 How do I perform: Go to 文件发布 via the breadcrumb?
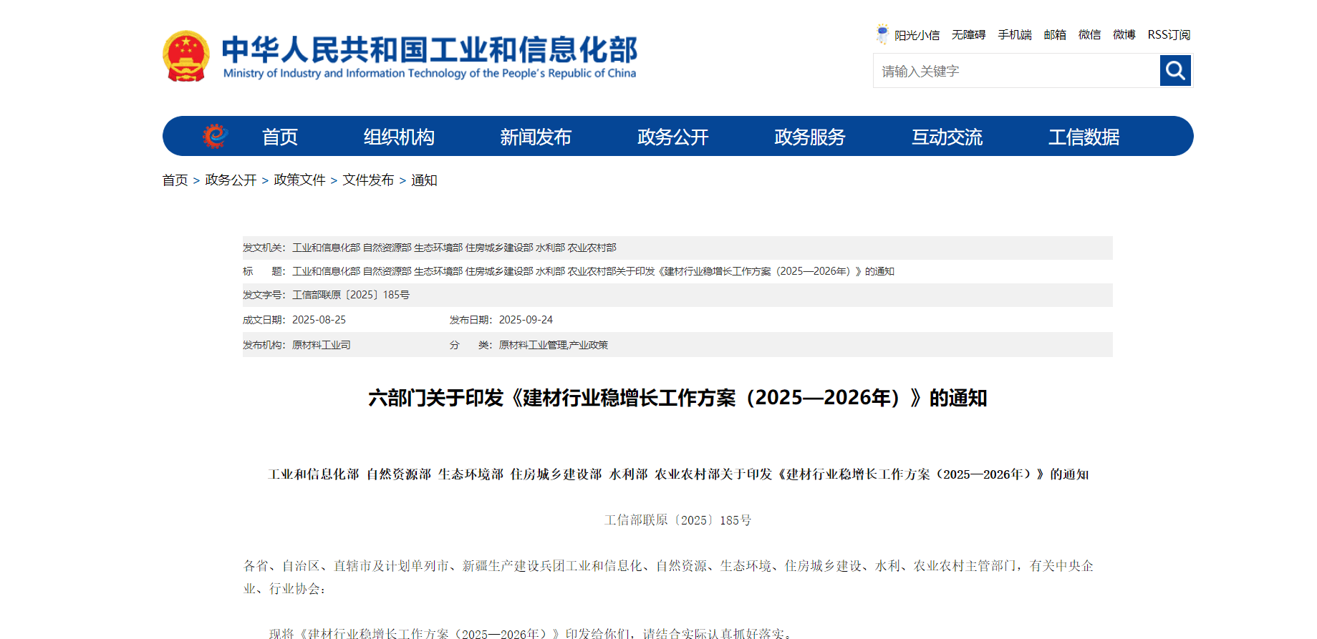(x=368, y=180)
